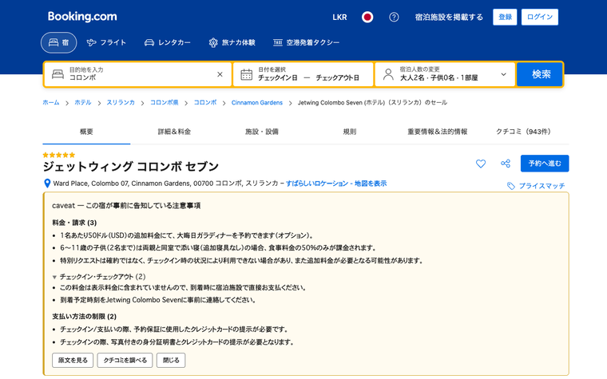Click the ログイン login button
Viewport: 607px width, 379px height.
click(540, 17)
